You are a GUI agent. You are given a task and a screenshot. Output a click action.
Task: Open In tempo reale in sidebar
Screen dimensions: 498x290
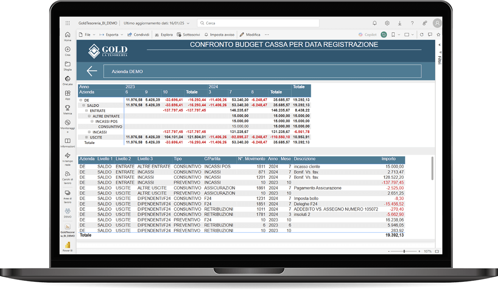(68, 159)
